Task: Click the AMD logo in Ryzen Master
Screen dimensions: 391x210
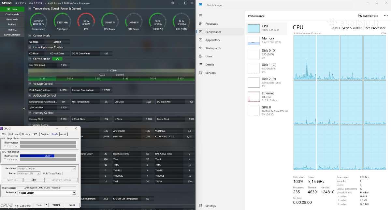Action: point(7,3)
